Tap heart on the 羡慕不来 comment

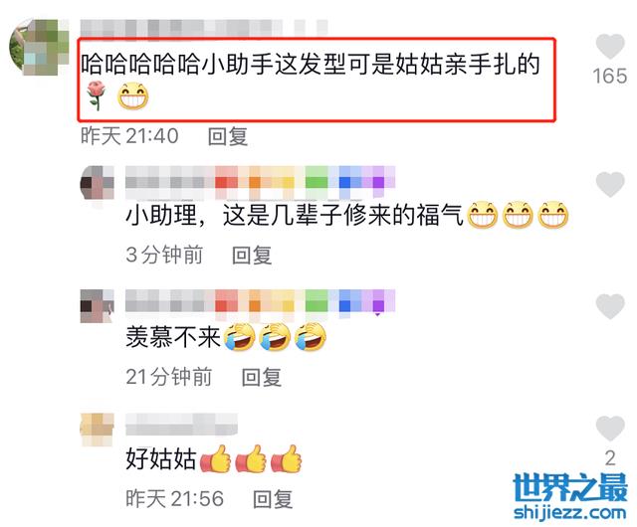pos(610,306)
